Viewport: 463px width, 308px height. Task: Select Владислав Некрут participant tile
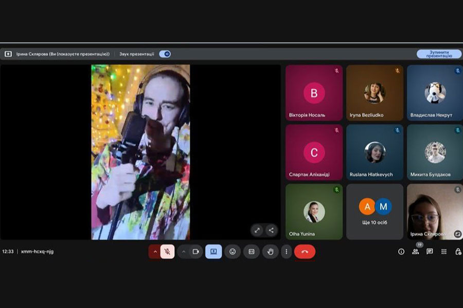pyautogui.click(x=435, y=93)
